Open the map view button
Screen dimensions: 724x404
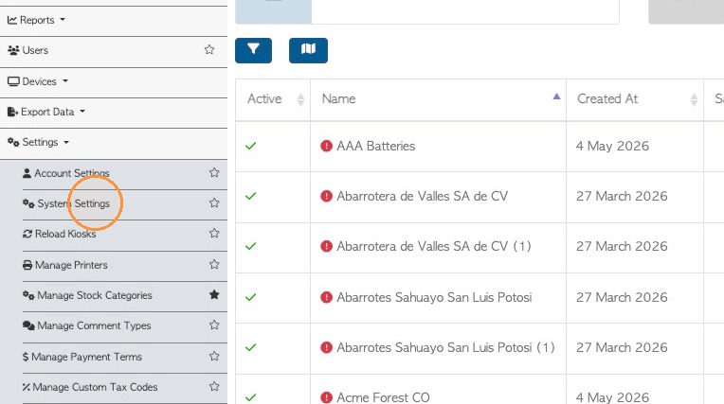[308, 50]
